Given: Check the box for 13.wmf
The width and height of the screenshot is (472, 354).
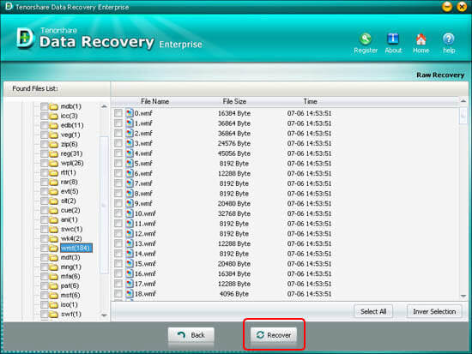Looking at the screenshot, I should 118,243.
